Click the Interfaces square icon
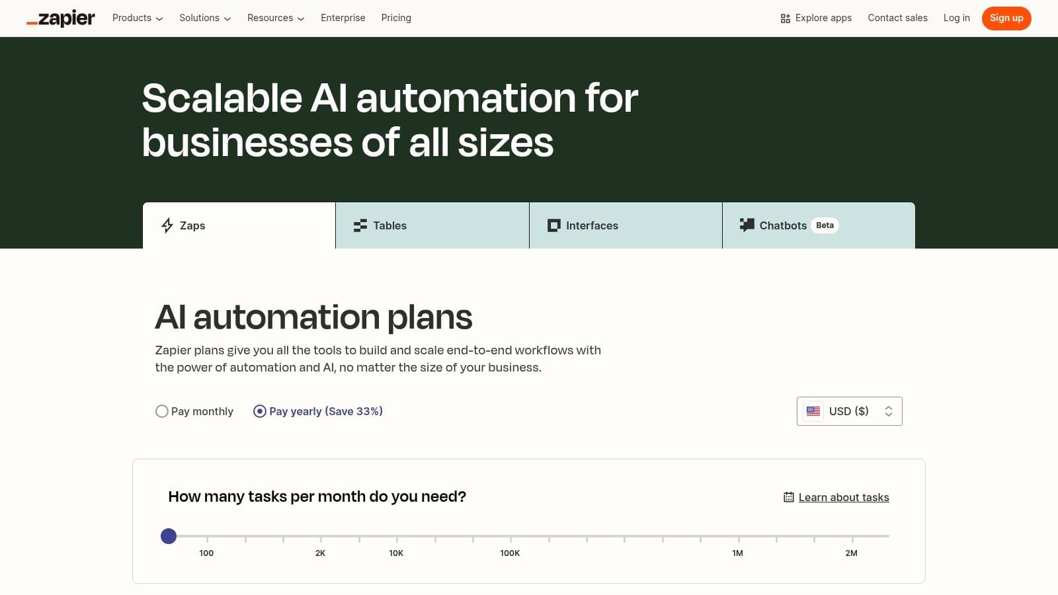This screenshot has width=1058, height=595. (x=553, y=225)
